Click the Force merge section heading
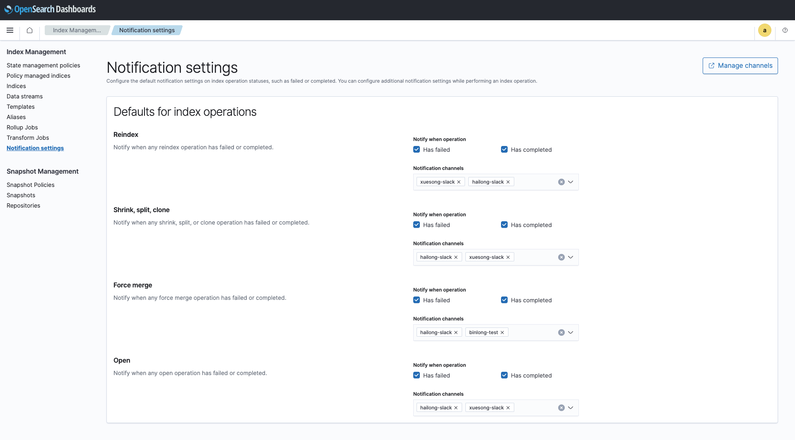The image size is (795, 440). pos(132,285)
